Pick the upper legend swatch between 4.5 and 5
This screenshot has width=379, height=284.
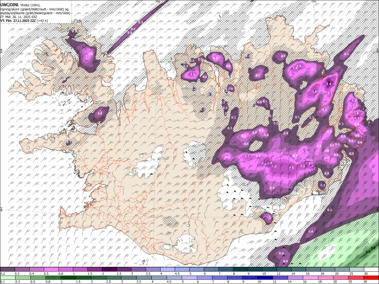click(182, 270)
